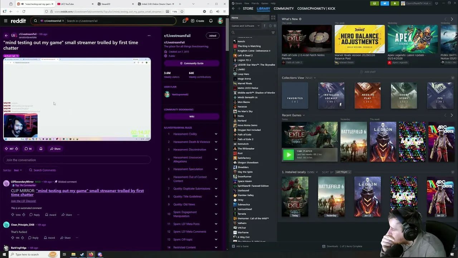Open Reddit chat icon with notification badge
This screenshot has width=458, height=258.
(x=185, y=21)
